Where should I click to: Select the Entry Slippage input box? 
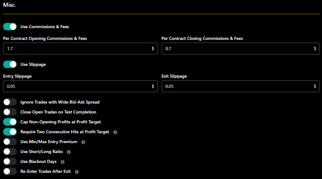coord(80,86)
